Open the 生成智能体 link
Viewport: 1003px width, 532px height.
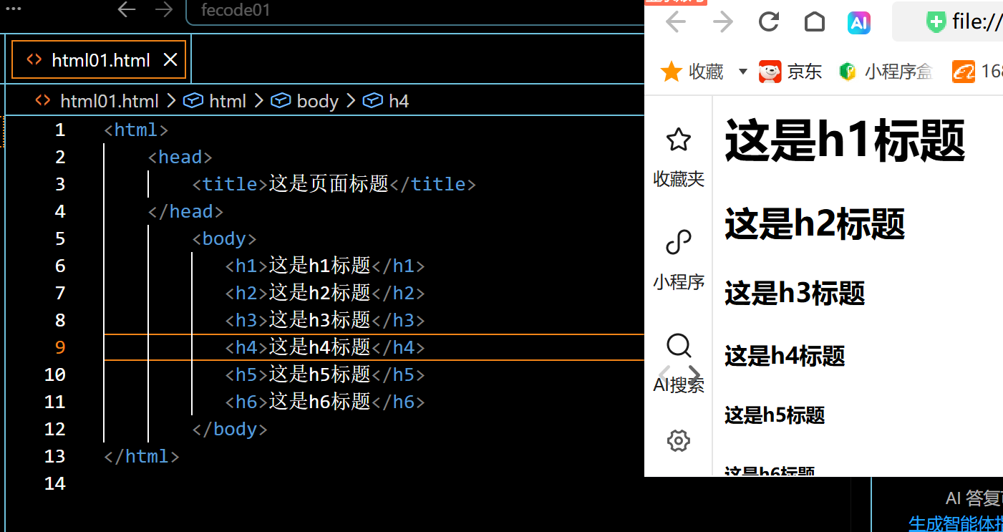[x=956, y=524]
